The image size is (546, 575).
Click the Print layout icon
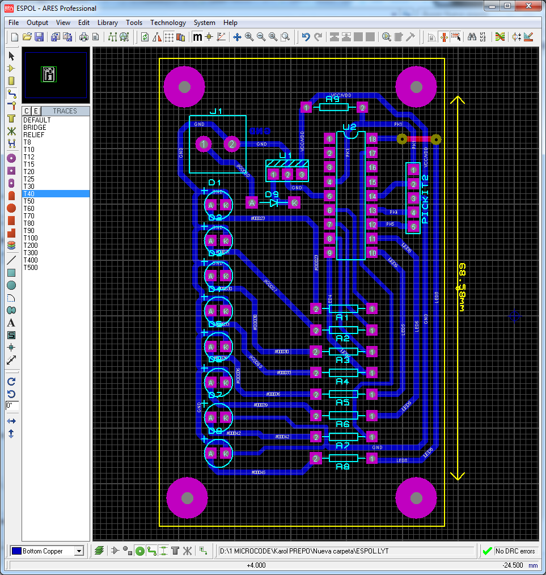(83, 37)
